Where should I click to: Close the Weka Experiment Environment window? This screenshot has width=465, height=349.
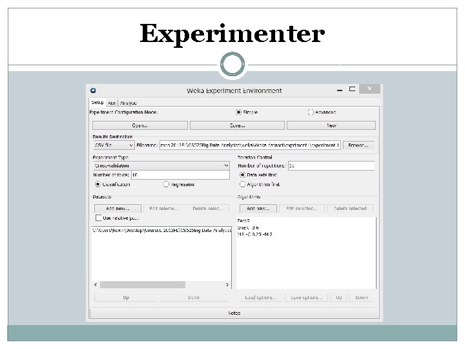(x=369, y=89)
